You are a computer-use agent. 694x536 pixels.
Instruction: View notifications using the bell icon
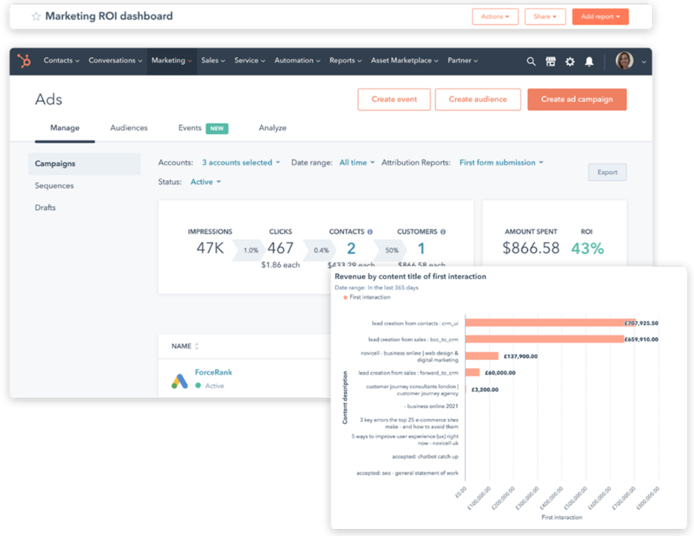coord(589,61)
